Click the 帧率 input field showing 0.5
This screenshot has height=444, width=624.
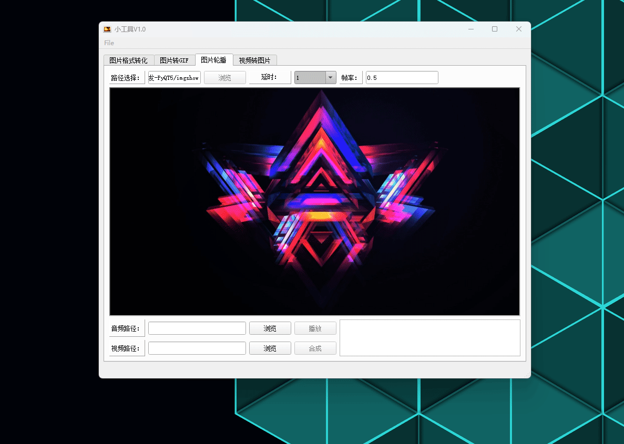402,78
